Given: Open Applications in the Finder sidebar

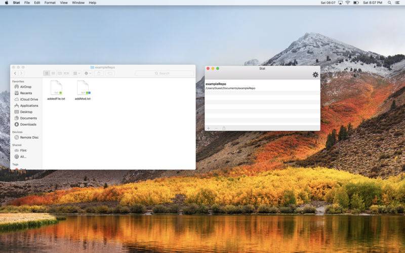Looking at the screenshot, I should [x=29, y=106].
